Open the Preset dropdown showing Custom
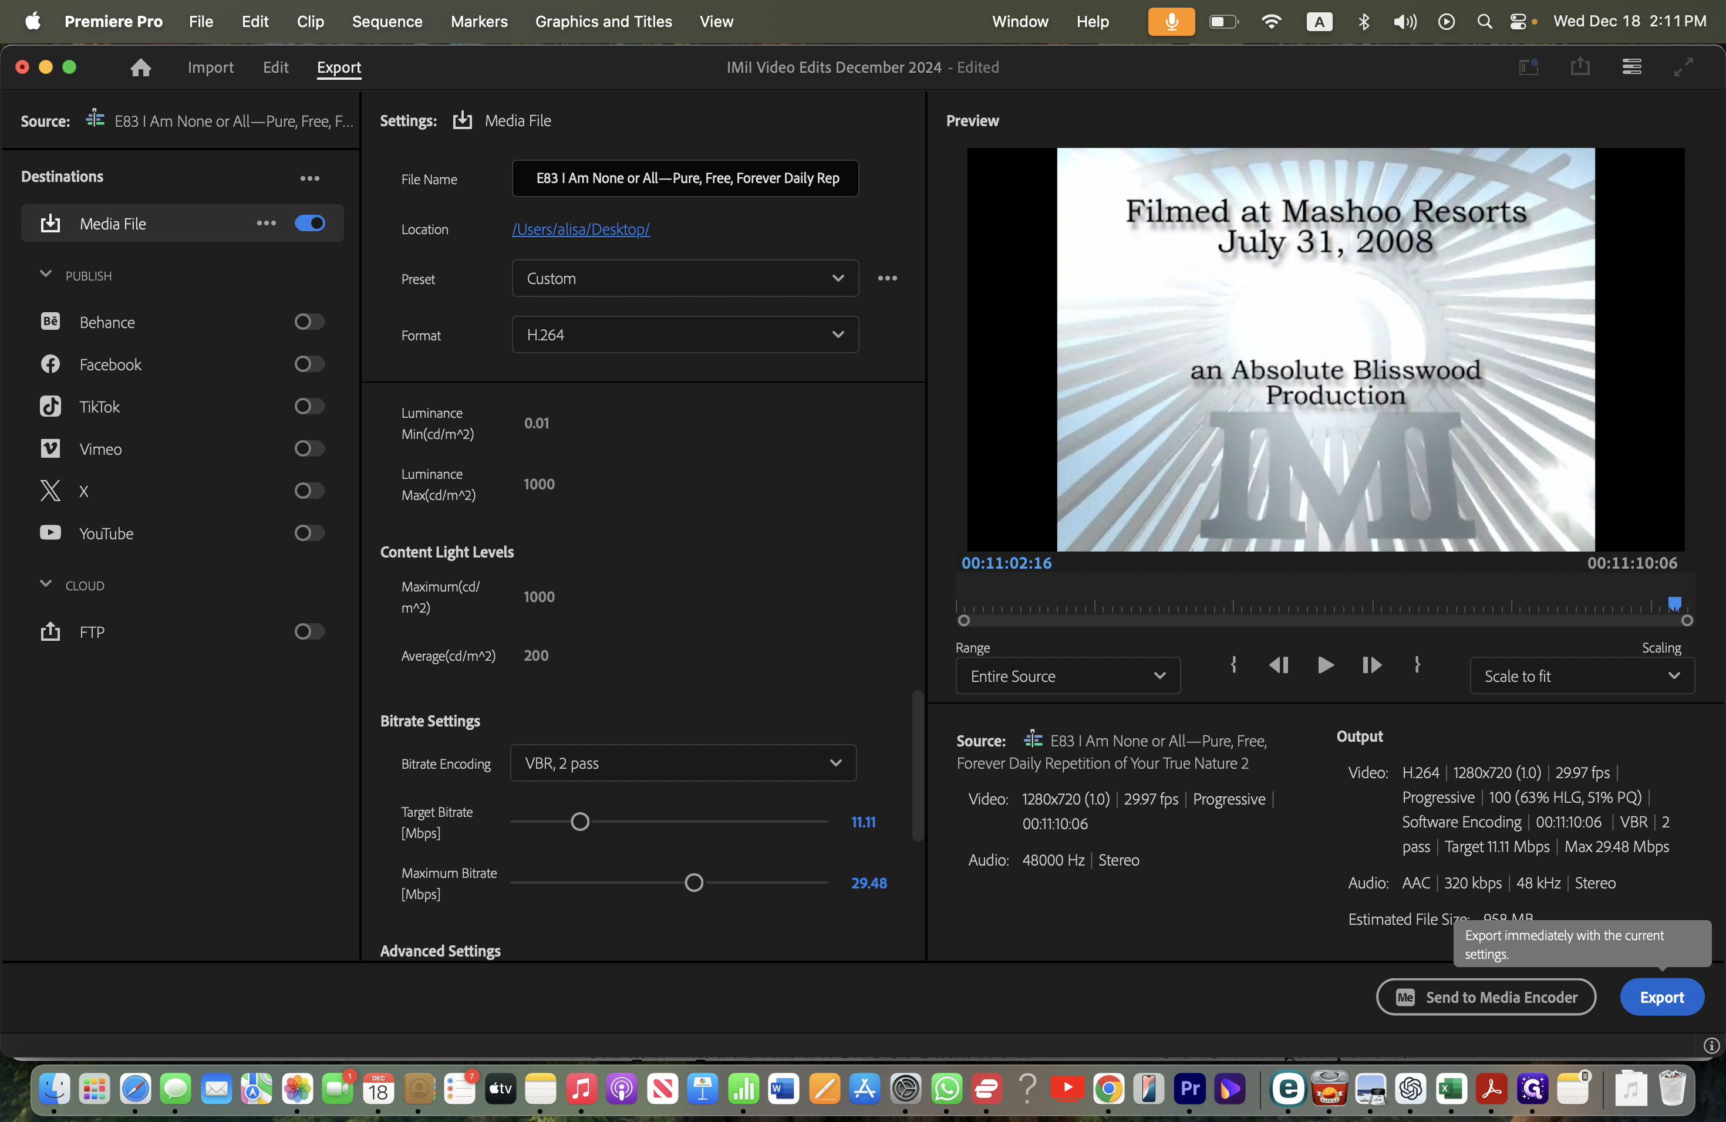This screenshot has height=1122, width=1726. (x=685, y=278)
